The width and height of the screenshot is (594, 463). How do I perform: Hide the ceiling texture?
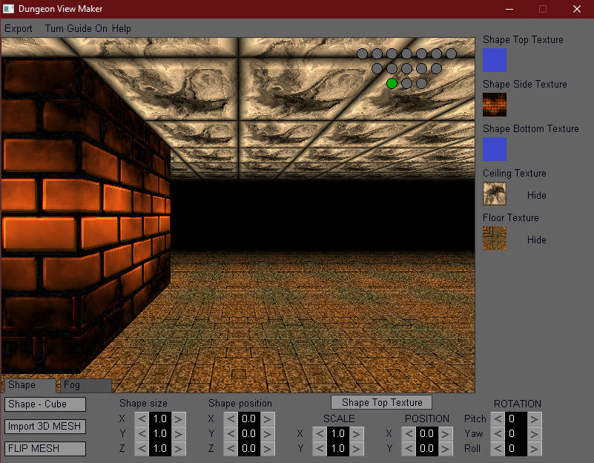[536, 195]
